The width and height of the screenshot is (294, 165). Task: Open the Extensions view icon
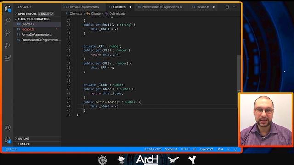[x=7, y=58]
